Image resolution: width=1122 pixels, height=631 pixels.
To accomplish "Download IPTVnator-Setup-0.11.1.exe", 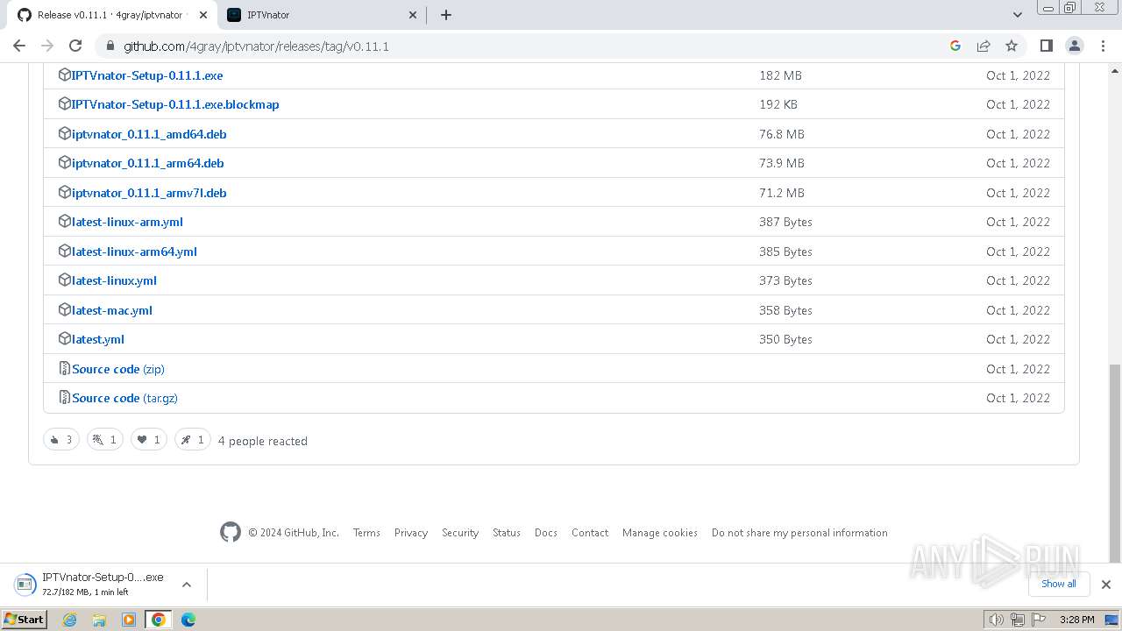I will (x=147, y=75).
